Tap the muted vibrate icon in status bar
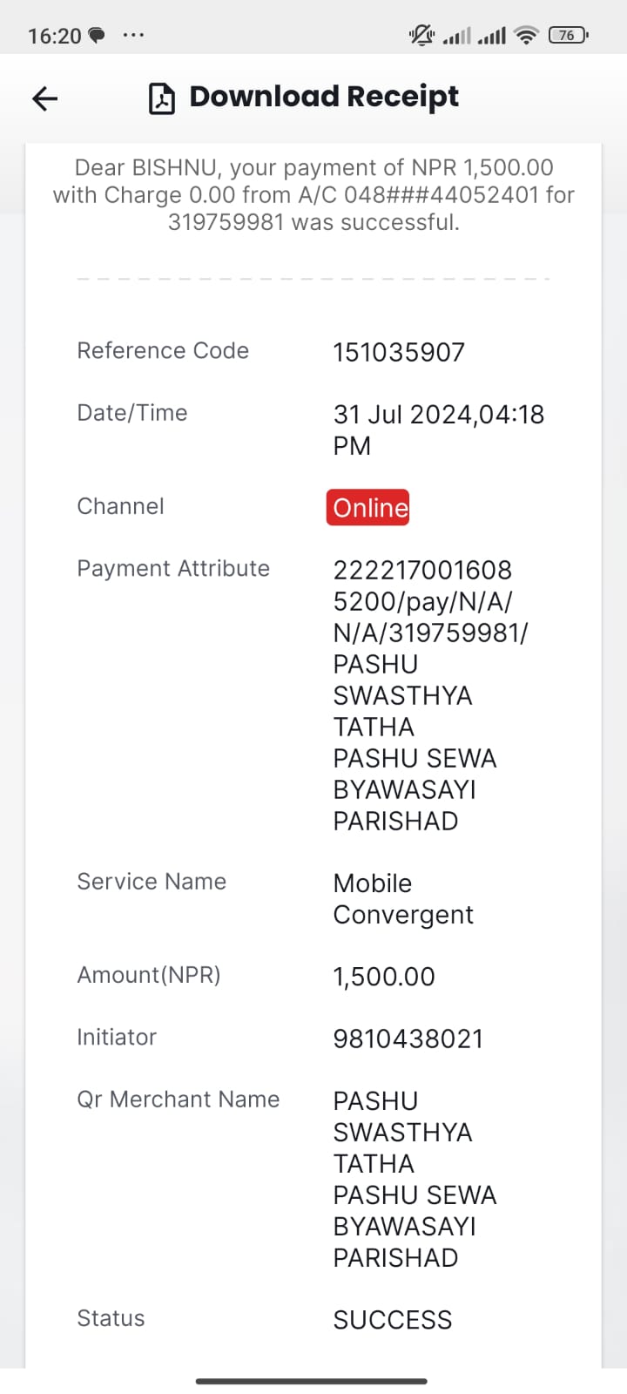The width and height of the screenshot is (627, 1394). point(421,36)
